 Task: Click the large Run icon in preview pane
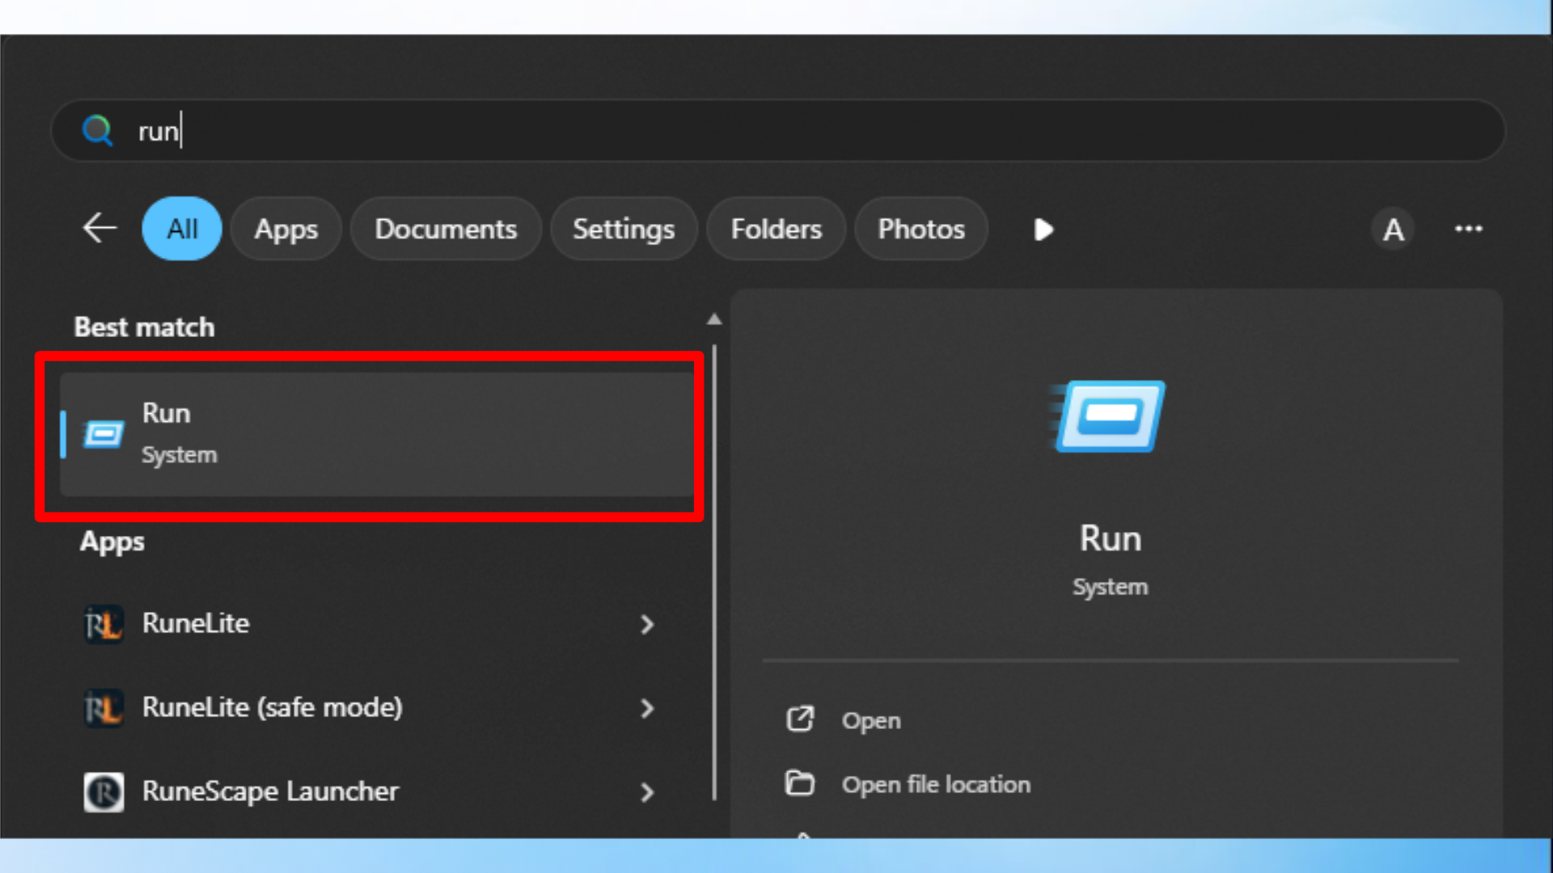[x=1110, y=416]
